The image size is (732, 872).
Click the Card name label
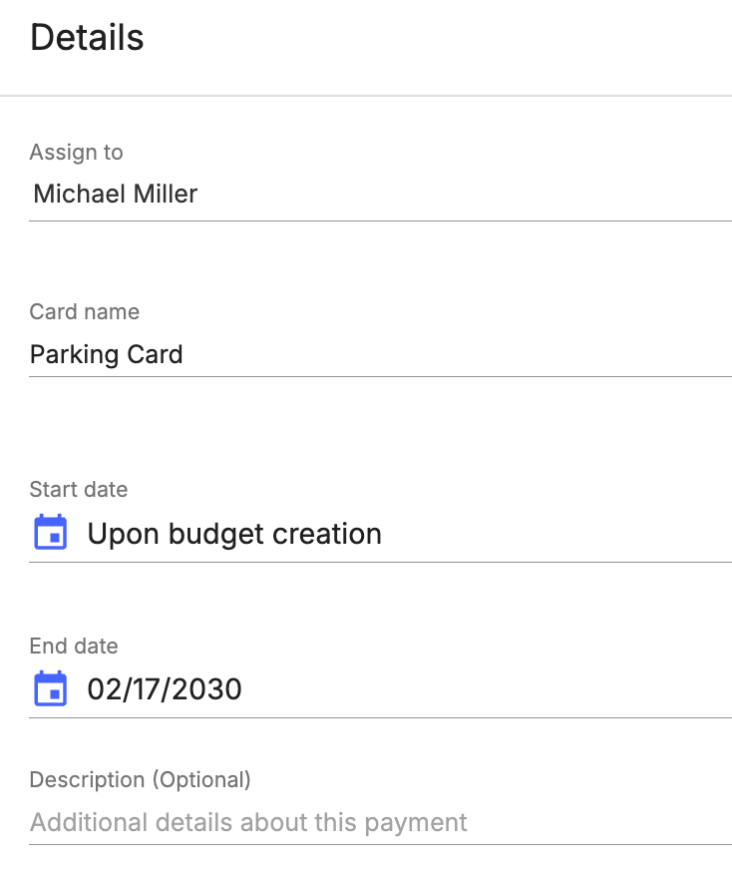click(85, 311)
